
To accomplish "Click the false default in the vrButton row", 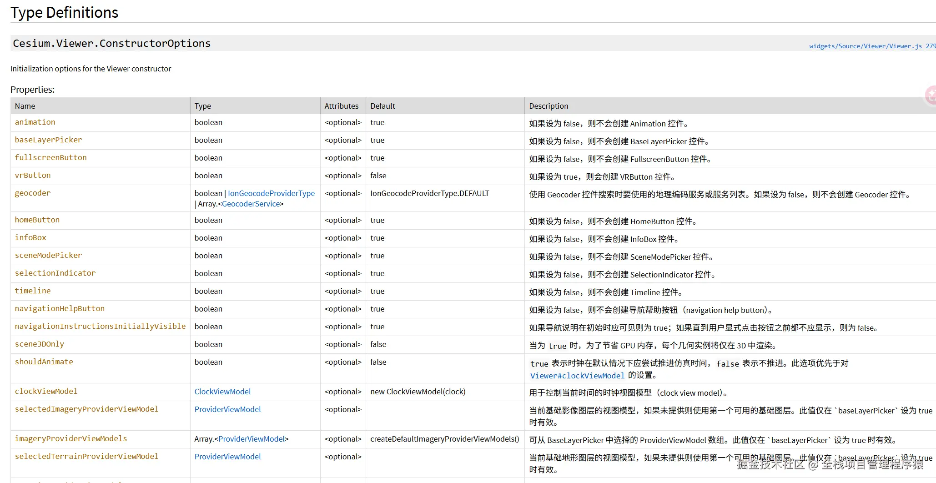I will [x=378, y=176].
